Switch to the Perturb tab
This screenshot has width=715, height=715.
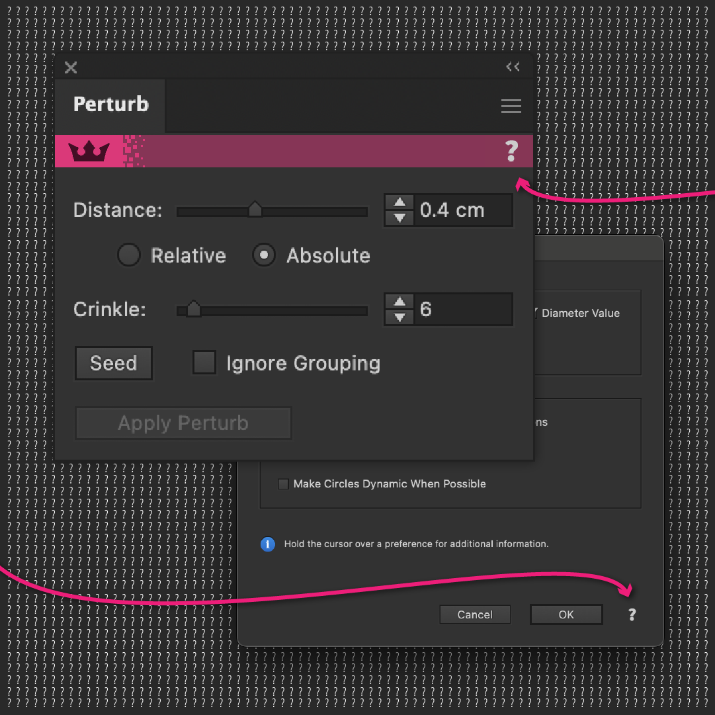[110, 104]
